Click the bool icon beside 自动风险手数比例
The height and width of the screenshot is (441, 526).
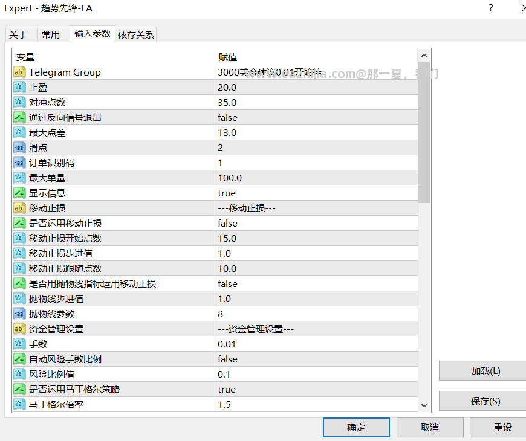(19, 359)
